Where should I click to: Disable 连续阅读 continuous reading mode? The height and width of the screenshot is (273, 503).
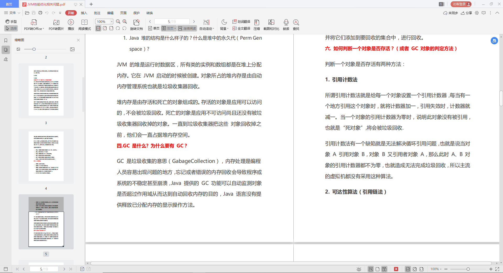(187, 28)
